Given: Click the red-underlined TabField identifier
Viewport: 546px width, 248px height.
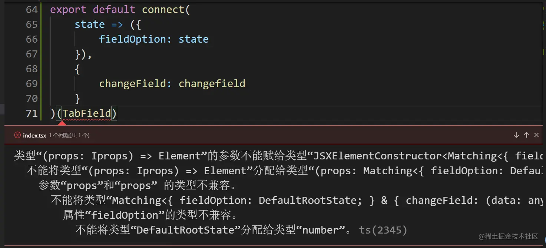Looking at the screenshot, I should (x=87, y=113).
